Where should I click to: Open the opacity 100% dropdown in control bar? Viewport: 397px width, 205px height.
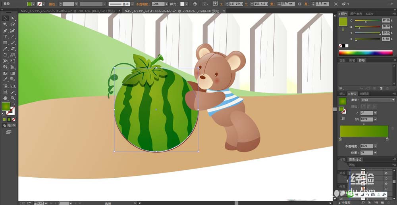coord(166,4)
